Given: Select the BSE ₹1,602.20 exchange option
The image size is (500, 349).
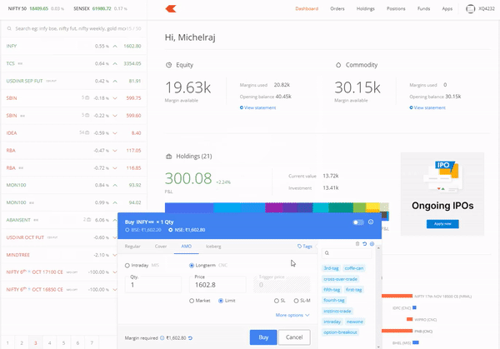Looking at the screenshot, I should click(x=144, y=230).
